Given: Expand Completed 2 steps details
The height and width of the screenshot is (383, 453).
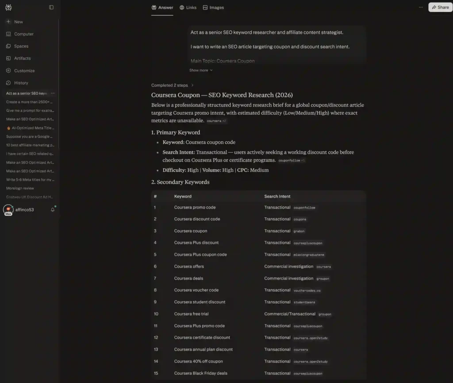Looking at the screenshot, I should point(172,85).
